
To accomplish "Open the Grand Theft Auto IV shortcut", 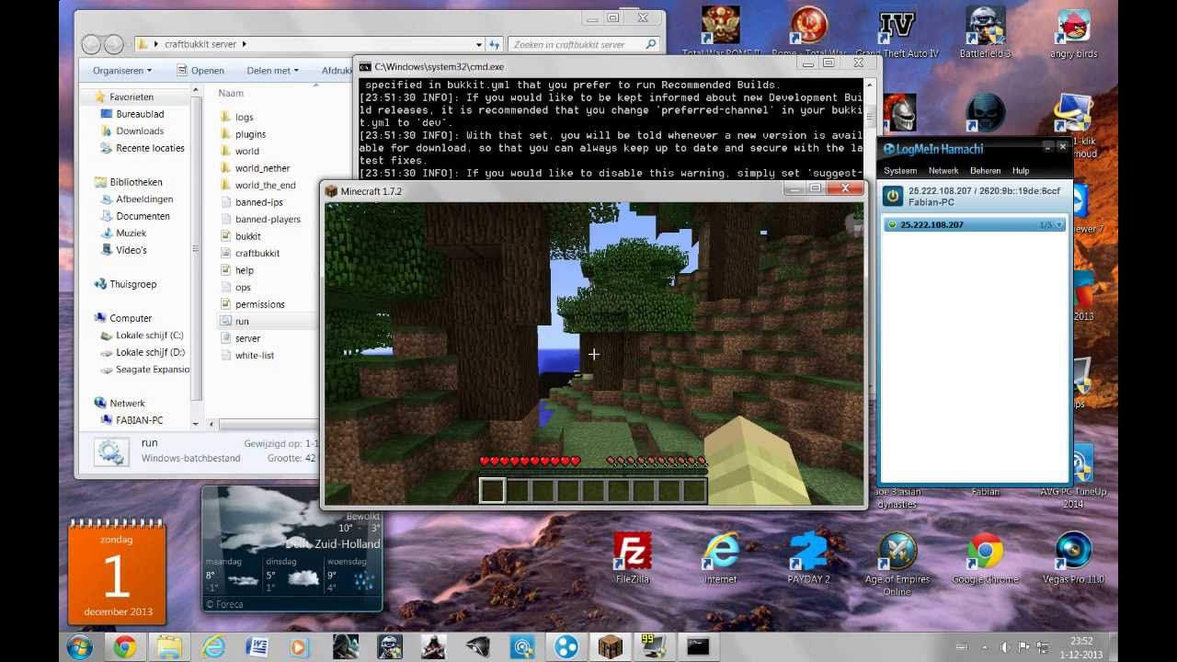I will [897, 32].
